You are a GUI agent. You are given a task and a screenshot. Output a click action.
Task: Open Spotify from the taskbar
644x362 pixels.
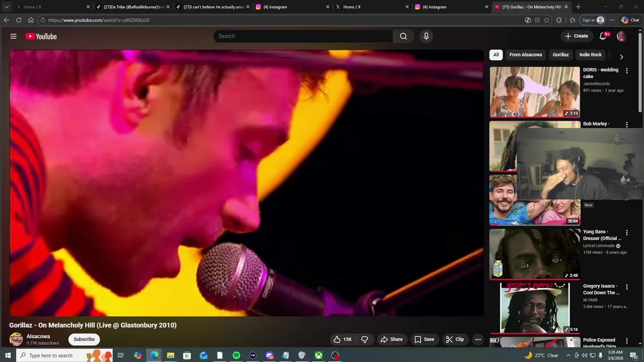pyautogui.click(x=236, y=355)
